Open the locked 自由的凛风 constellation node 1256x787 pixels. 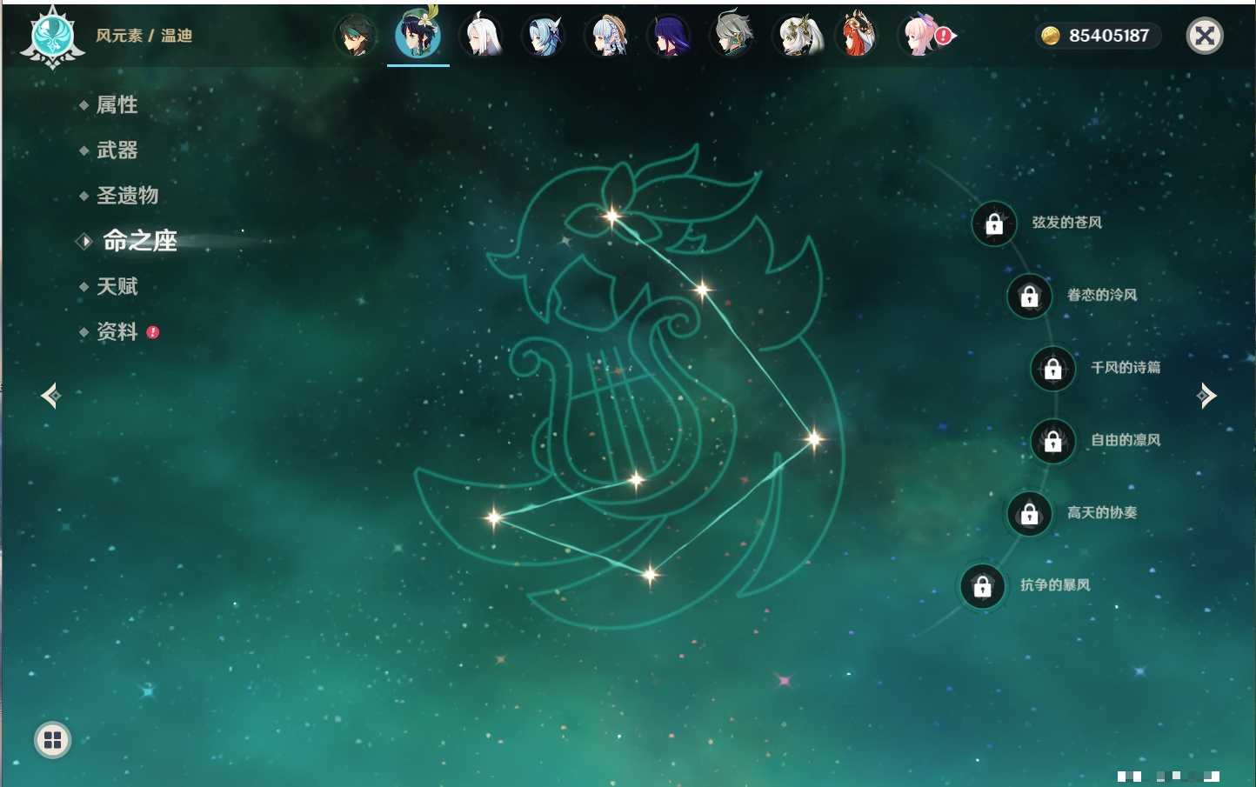pyautogui.click(x=1052, y=442)
